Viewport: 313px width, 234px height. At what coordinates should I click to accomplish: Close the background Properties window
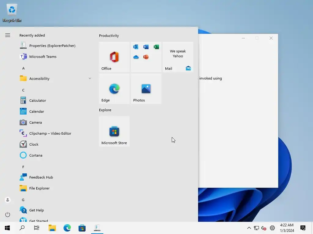(x=271, y=38)
